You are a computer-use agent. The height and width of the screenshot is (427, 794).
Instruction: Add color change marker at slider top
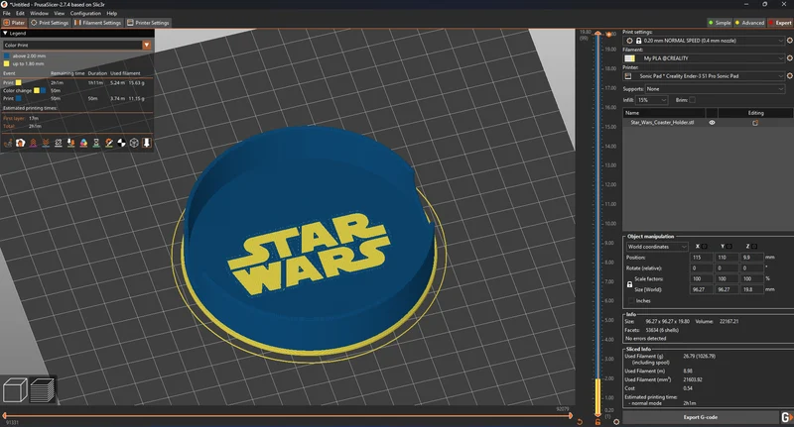coord(608,34)
